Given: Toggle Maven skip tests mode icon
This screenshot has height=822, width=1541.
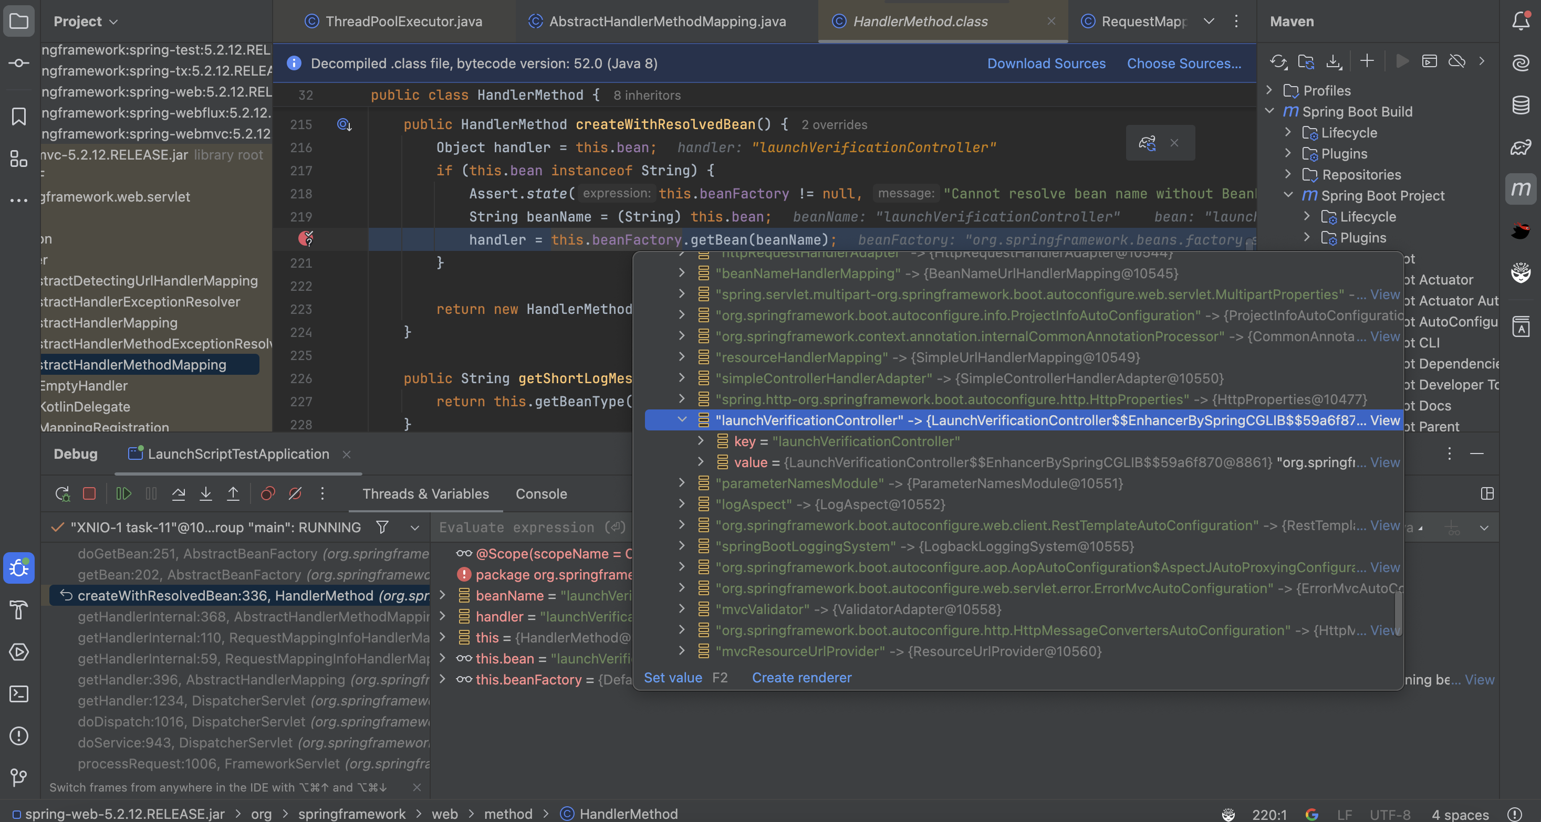Looking at the screenshot, I should pyautogui.click(x=1456, y=61).
